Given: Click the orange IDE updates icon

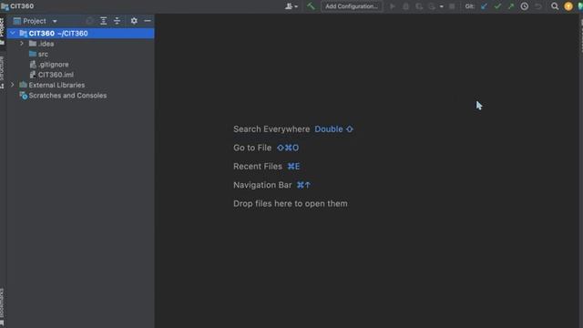Looking at the screenshot, I should pyautogui.click(x=568, y=6).
